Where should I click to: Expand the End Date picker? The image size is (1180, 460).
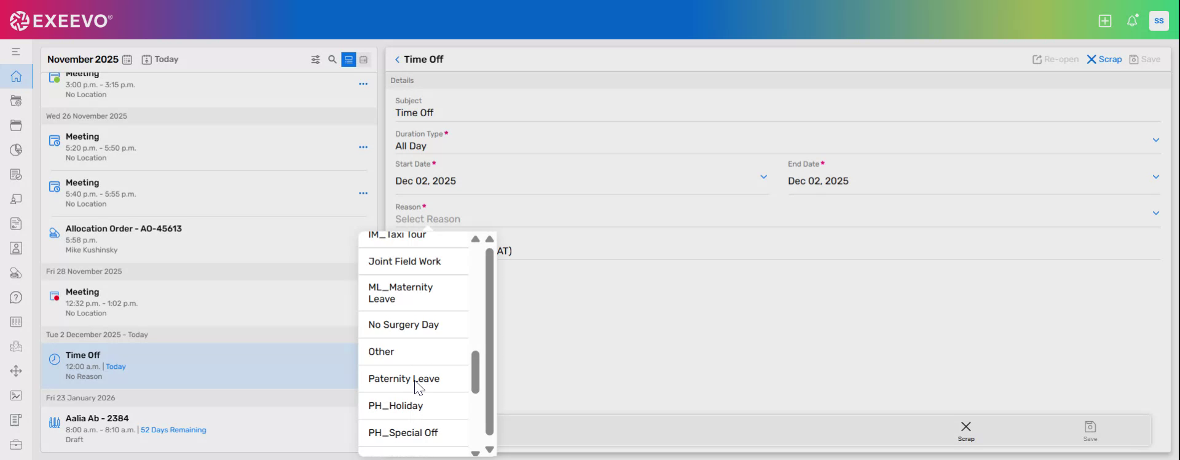[x=1155, y=177]
